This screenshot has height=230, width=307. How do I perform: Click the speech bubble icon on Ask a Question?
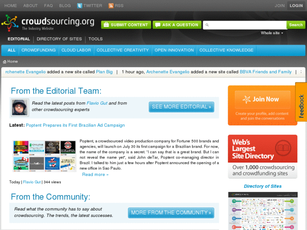tap(158, 25)
